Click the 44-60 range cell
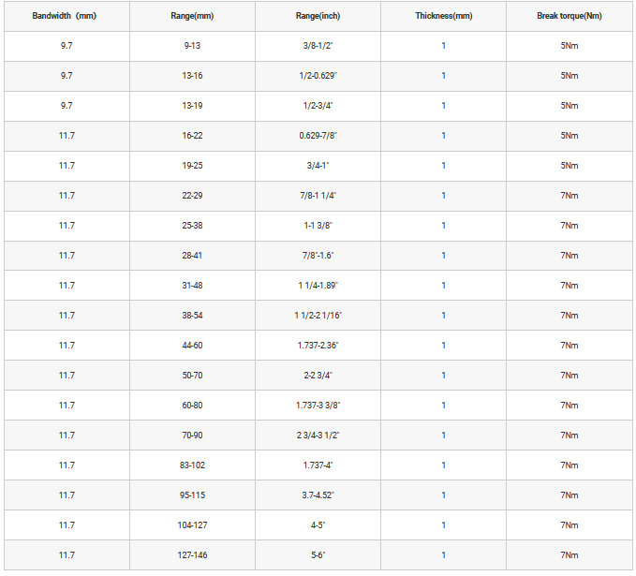Viewport: 636px width, 576px height. (x=192, y=346)
